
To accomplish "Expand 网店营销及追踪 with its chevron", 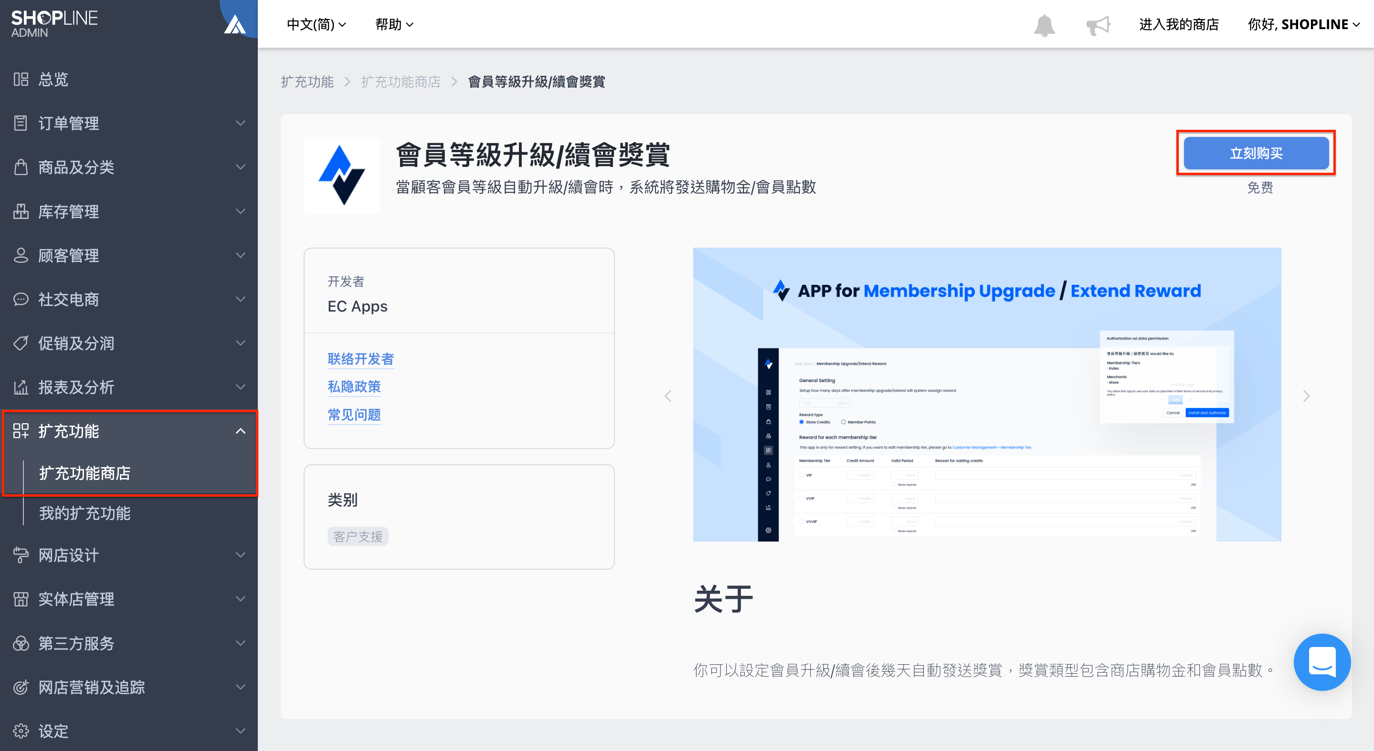I will click(241, 687).
